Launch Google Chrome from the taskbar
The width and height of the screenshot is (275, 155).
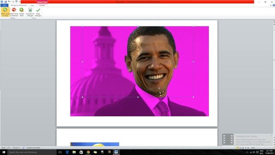click(x=88, y=152)
